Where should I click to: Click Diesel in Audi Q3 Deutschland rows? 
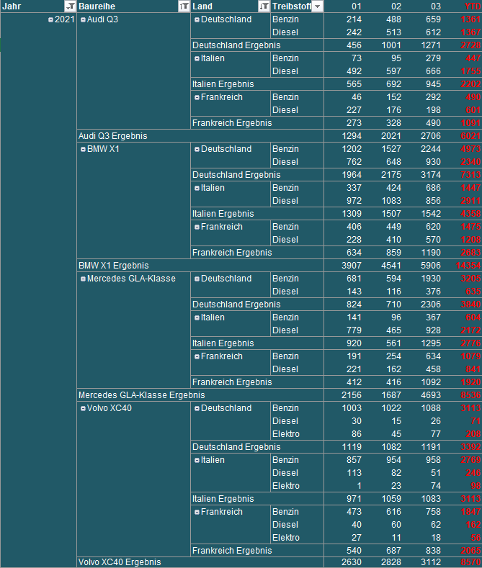click(285, 32)
